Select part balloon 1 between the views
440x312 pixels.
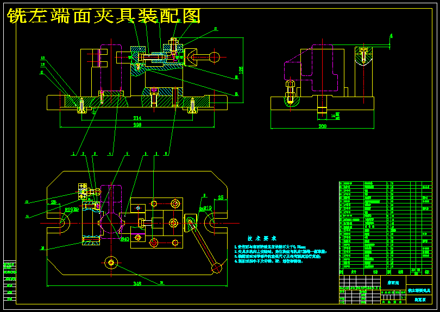coord(73,154)
